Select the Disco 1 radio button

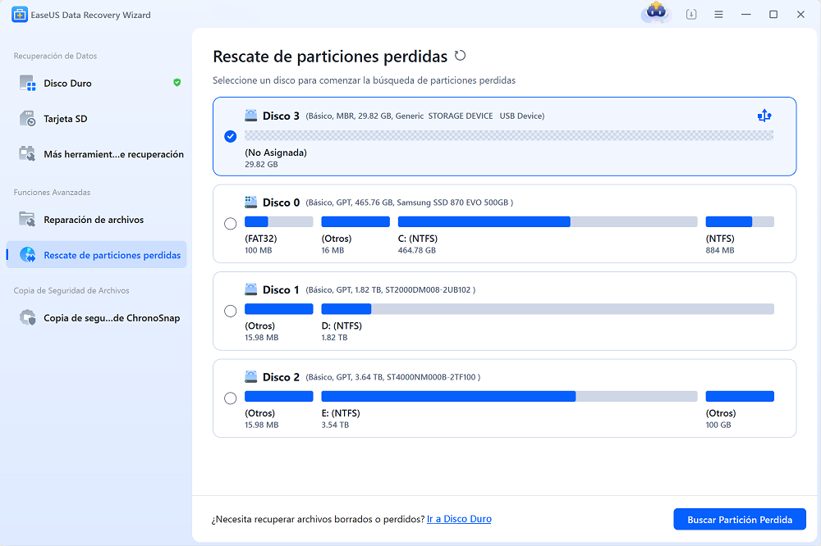pos(231,312)
